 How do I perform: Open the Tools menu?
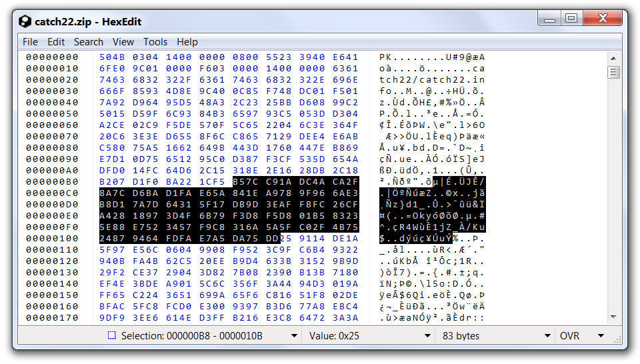[155, 41]
